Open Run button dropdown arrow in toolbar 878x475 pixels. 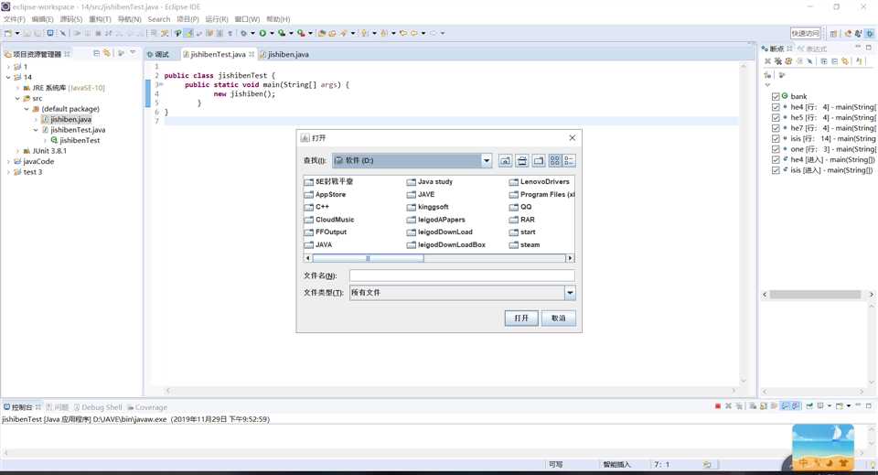coord(272,33)
